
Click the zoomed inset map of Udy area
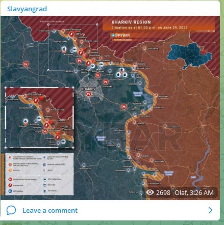pos(39,118)
